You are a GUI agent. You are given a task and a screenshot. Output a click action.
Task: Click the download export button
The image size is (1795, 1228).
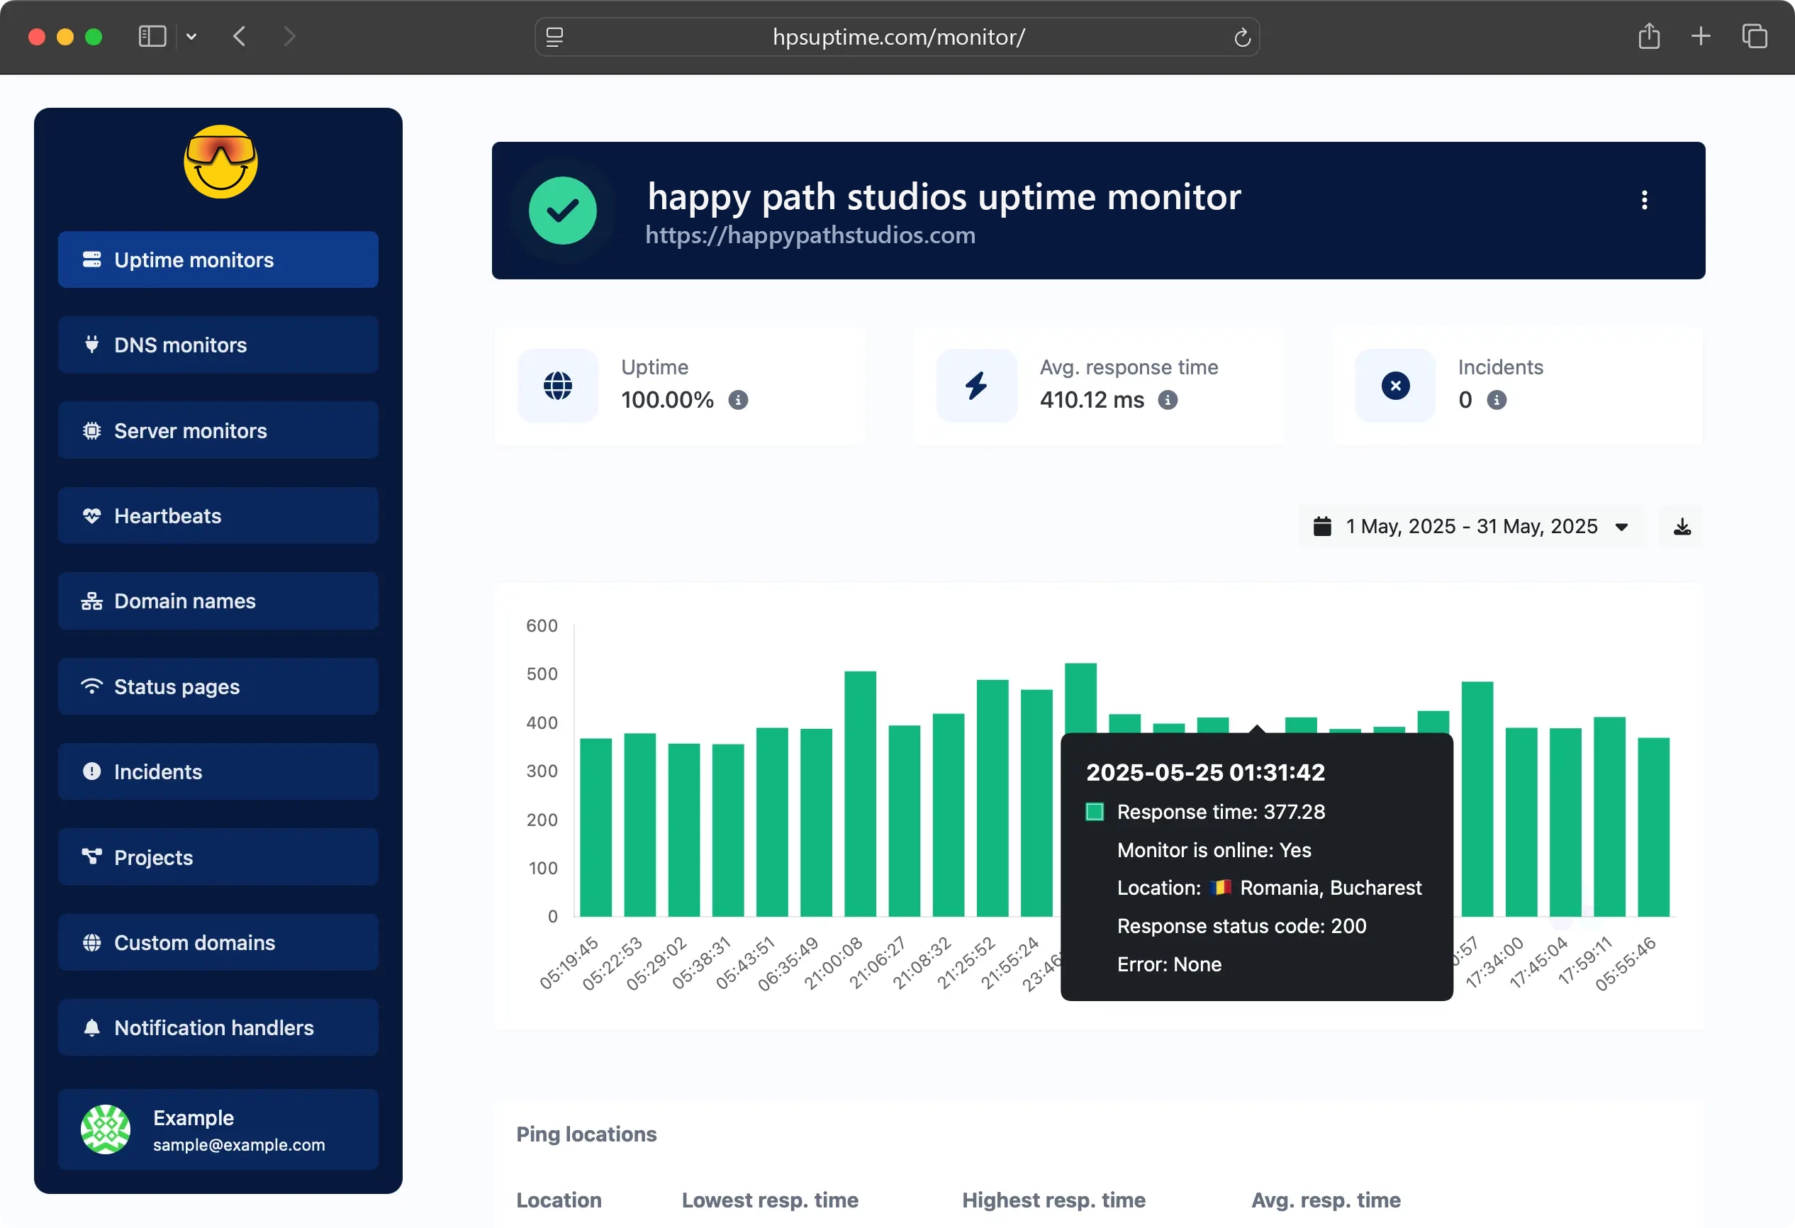click(1682, 526)
